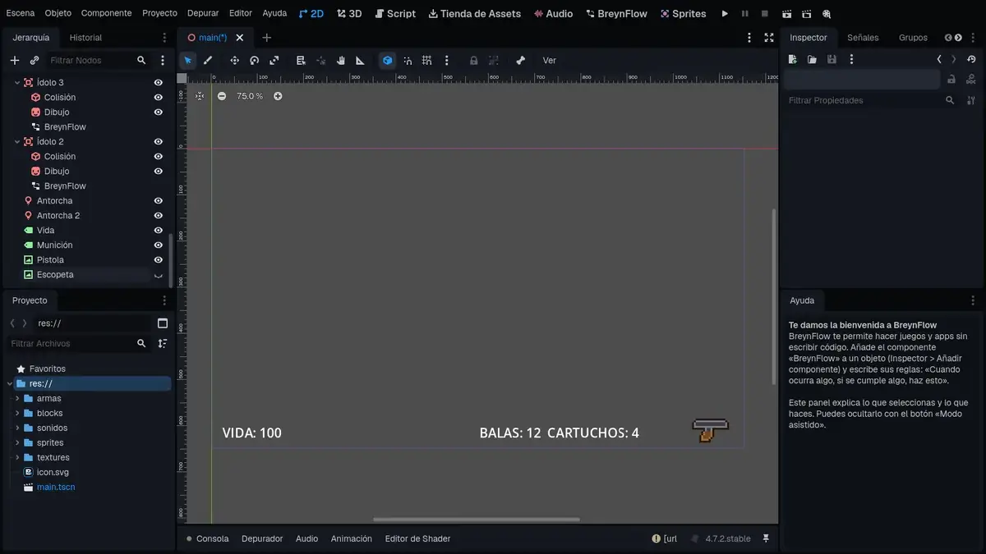
Task: Select the pivot point tool
Action: tap(320, 60)
